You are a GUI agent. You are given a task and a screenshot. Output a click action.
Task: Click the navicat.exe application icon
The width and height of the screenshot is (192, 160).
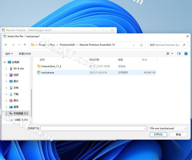click(39, 72)
